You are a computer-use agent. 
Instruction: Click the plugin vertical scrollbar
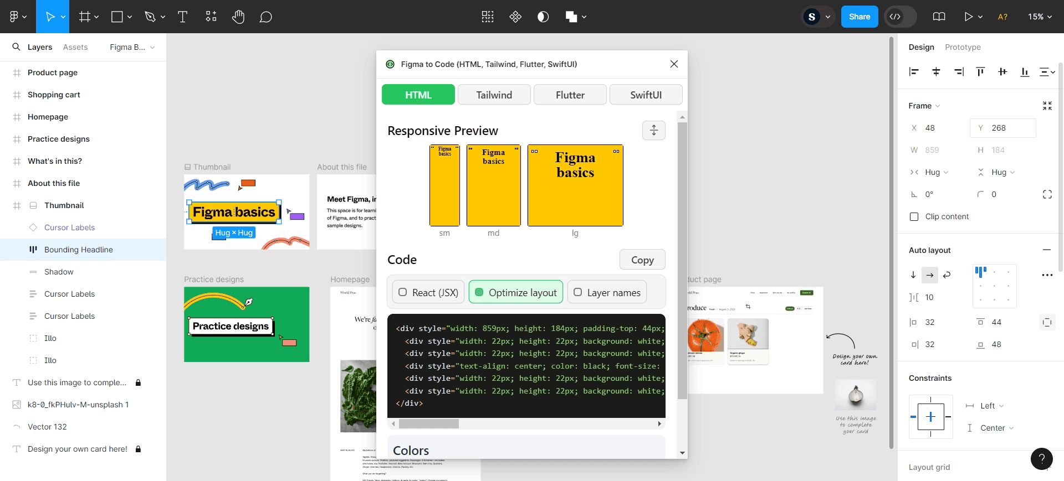pos(682,260)
